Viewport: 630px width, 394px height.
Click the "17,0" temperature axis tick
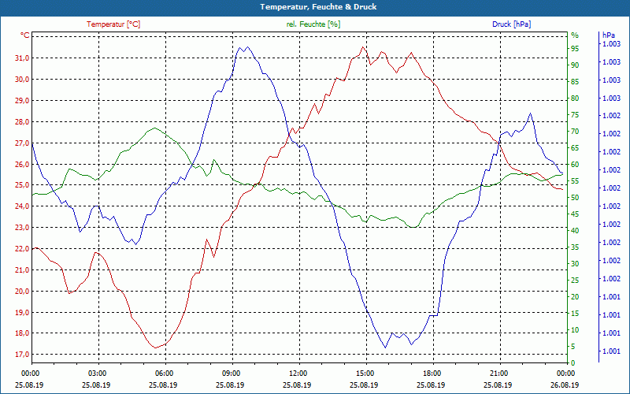22,355
